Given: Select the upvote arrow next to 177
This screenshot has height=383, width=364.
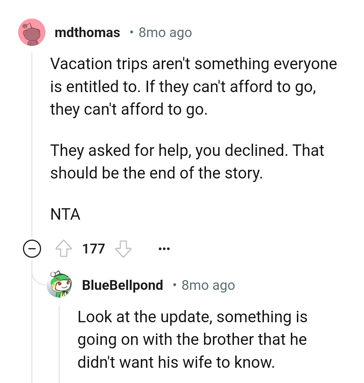Looking at the screenshot, I should (x=64, y=249).
